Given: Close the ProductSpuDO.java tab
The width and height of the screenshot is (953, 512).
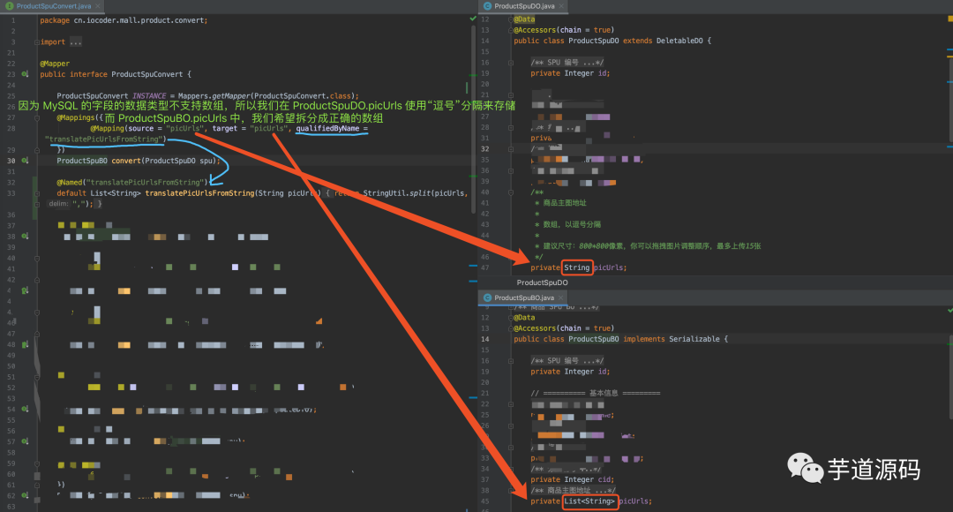Looking at the screenshot, I should click(561, 6).
